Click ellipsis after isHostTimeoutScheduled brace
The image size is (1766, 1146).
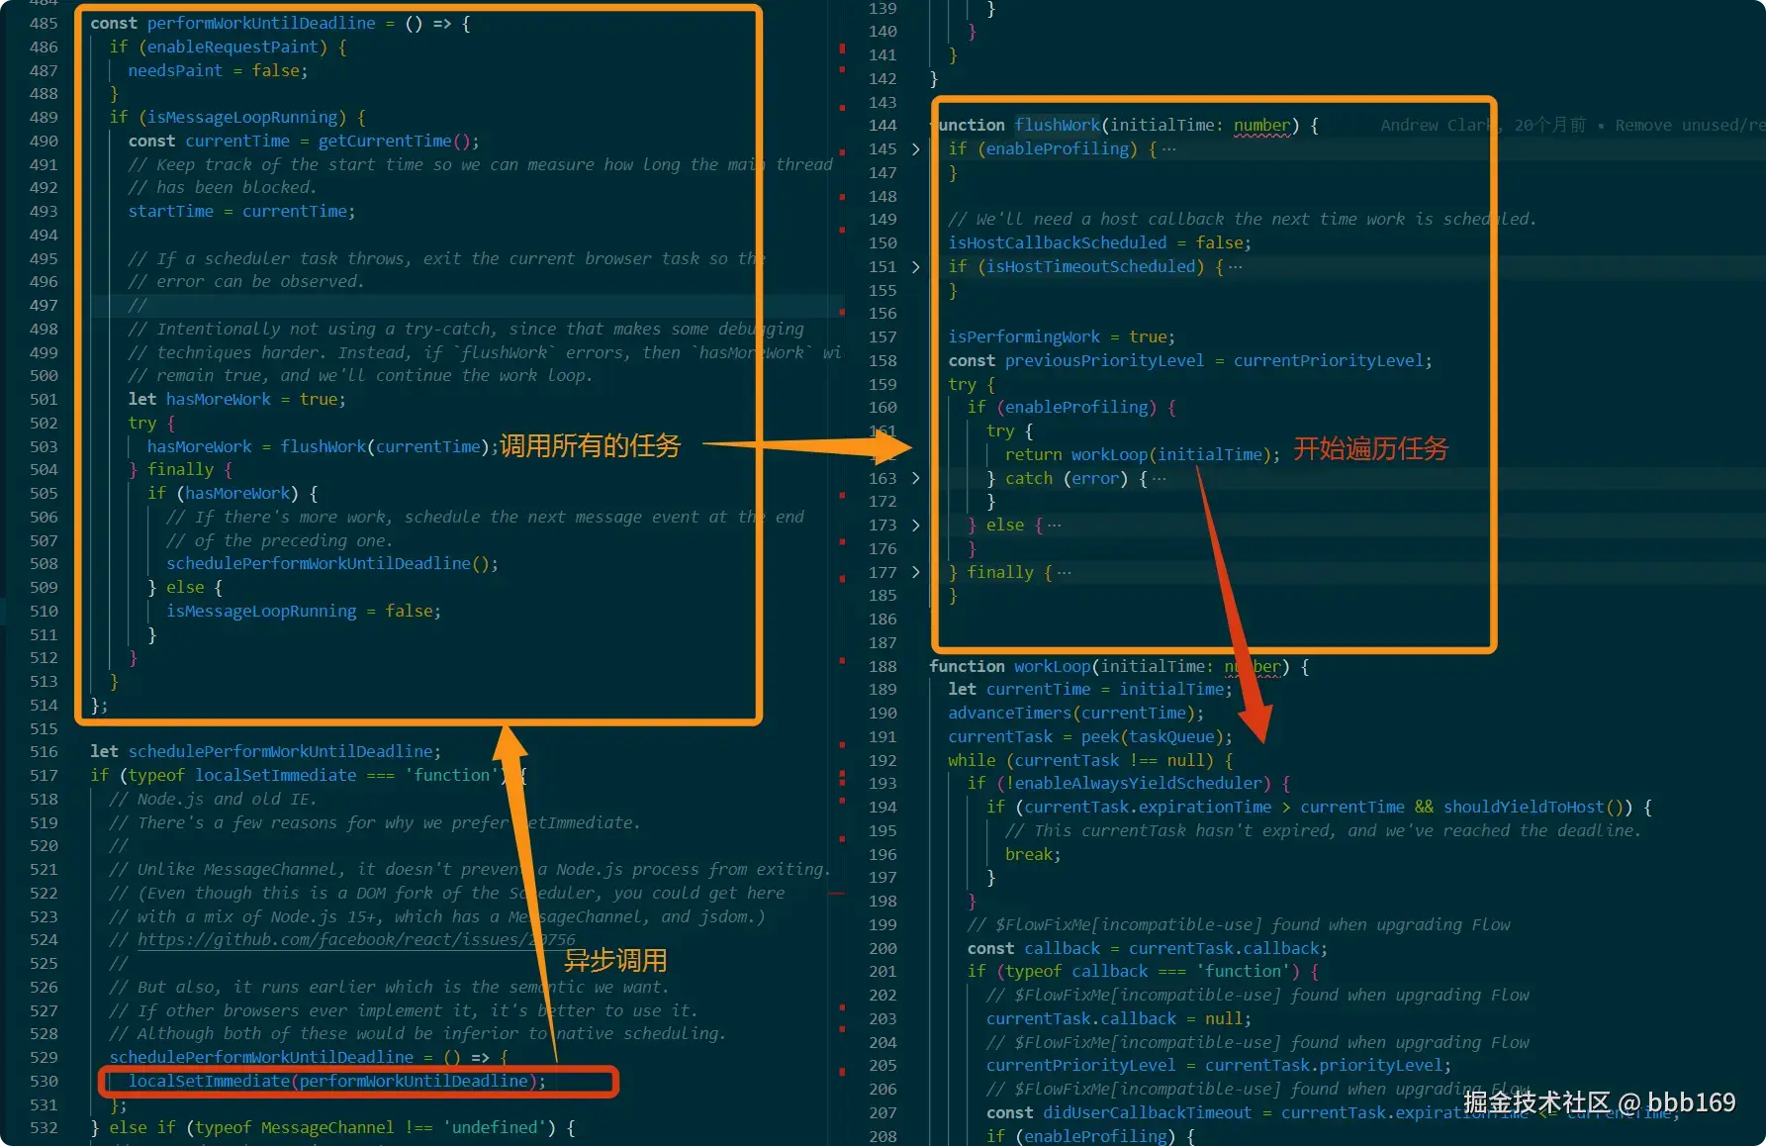[1236, 267]
